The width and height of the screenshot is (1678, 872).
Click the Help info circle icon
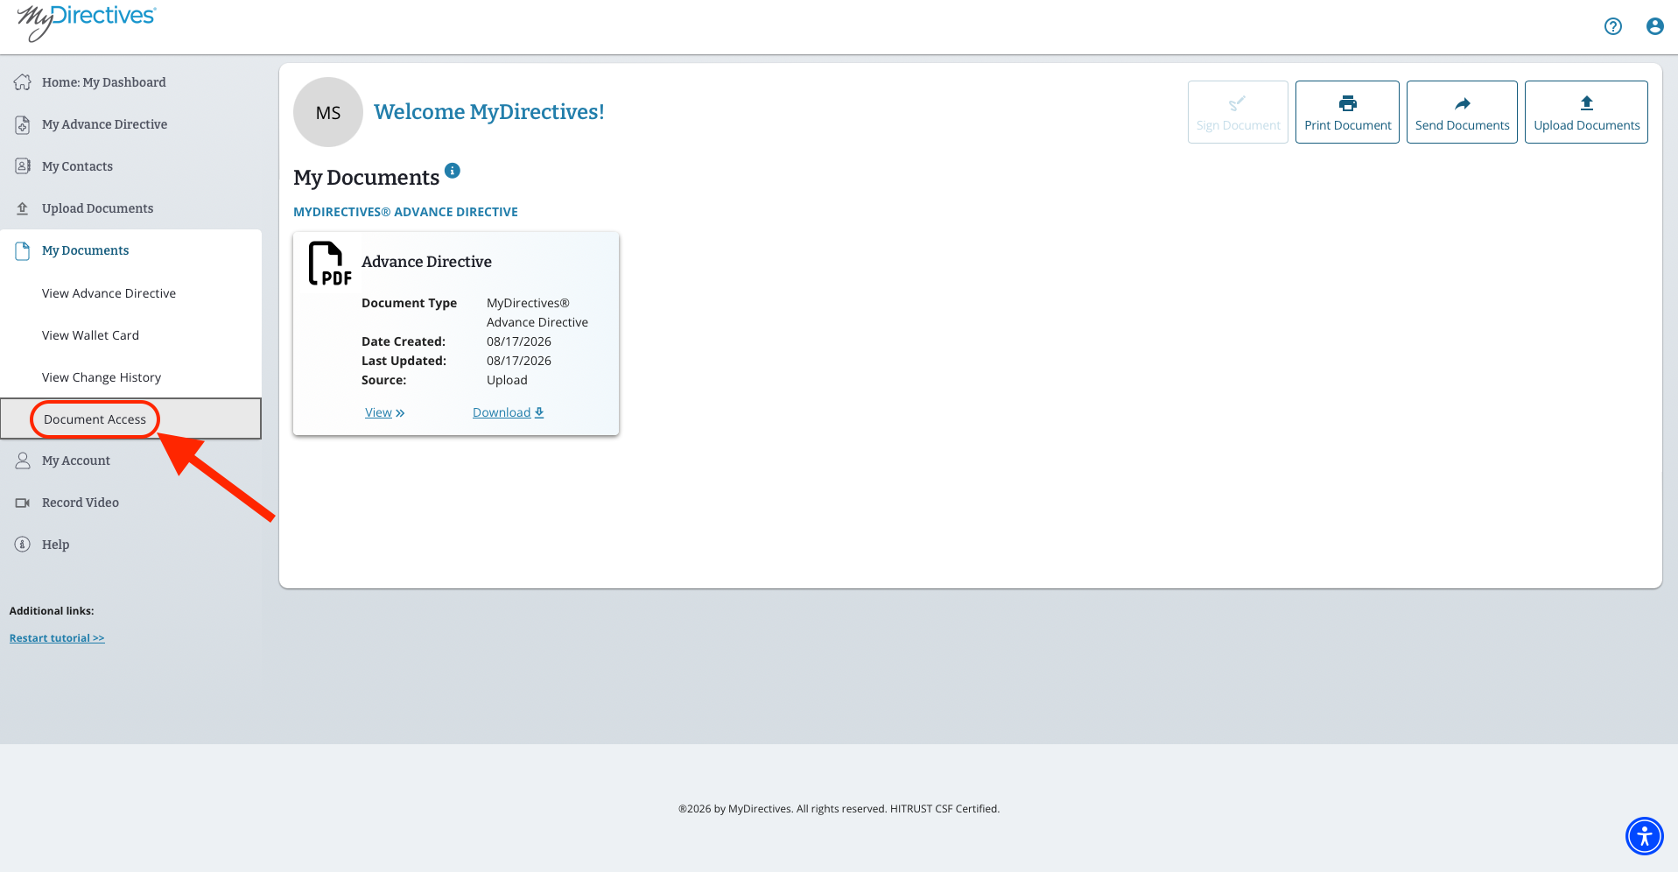coord(23,545)
